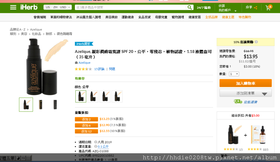Select the third color swatch option

click(x=105, y=96)
